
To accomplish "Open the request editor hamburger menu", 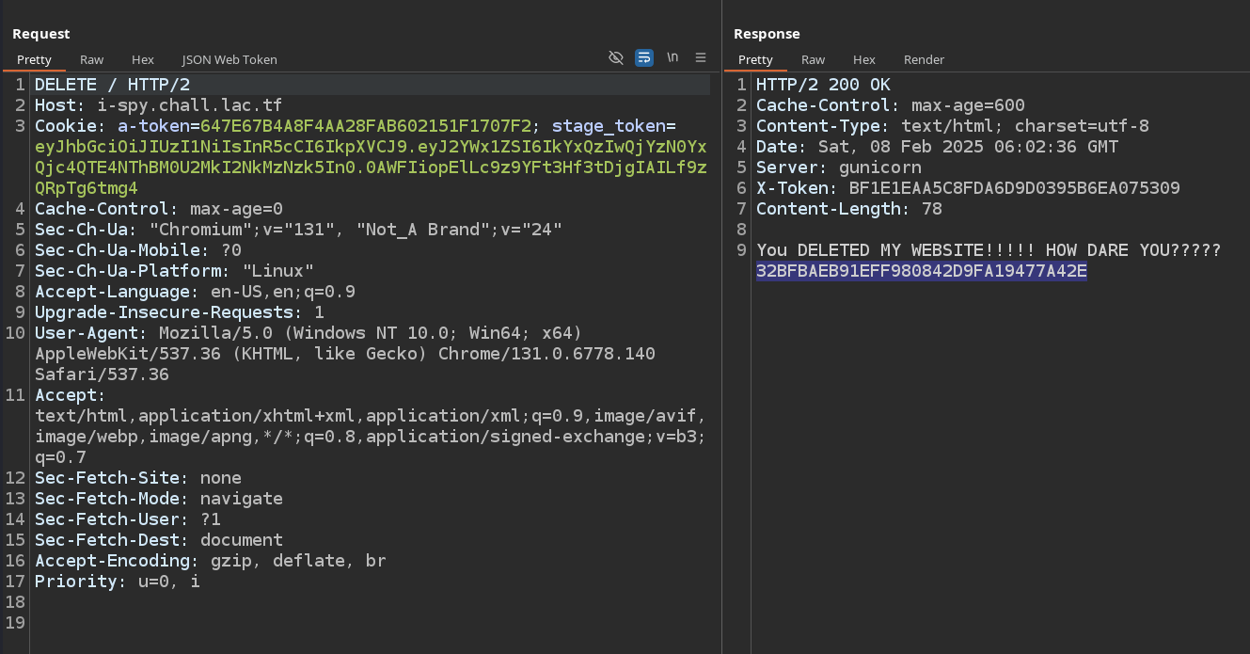I will tap(701, 58).
